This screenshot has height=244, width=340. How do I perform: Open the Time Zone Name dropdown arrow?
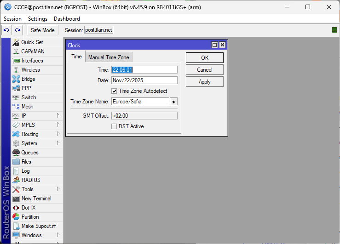pyautogui.click(x=174, y=102)
